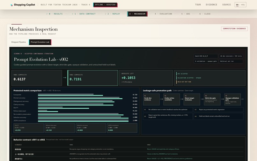Click the 'Opaque validation gate' step box
The image size is (257, 161).
point(232,99)
